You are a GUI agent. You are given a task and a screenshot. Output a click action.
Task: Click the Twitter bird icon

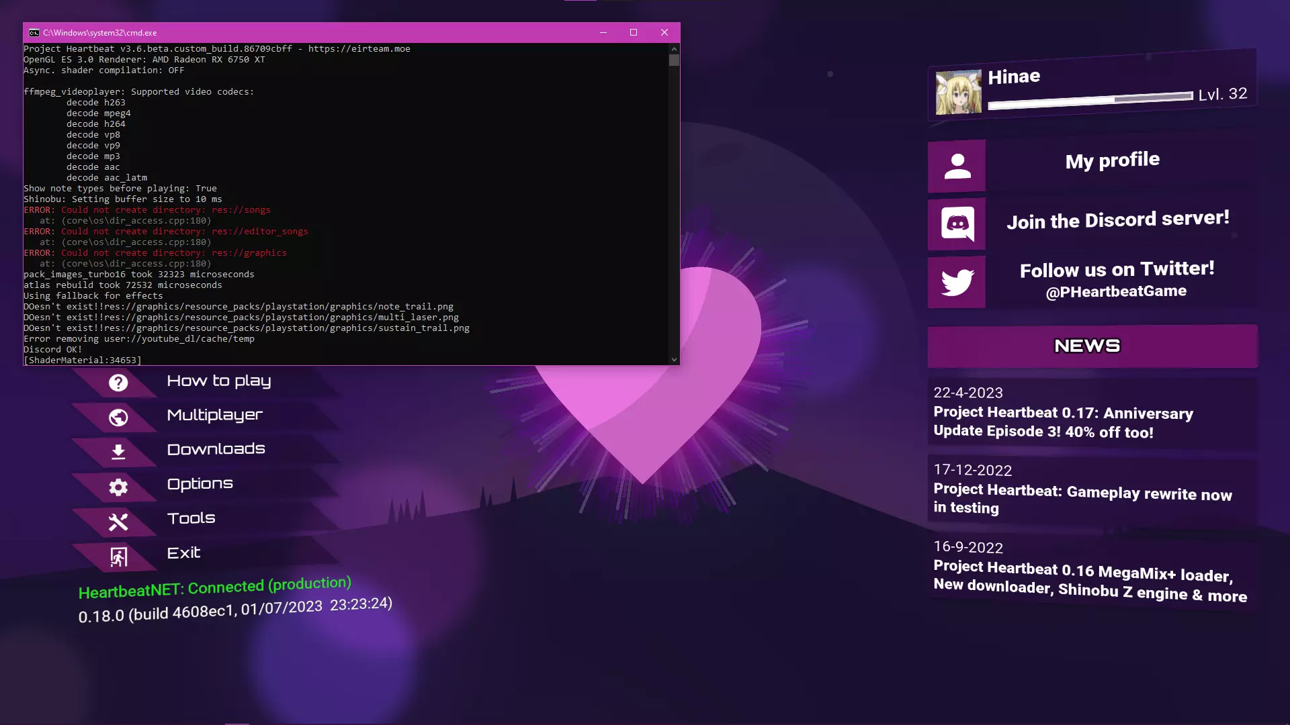957,282
